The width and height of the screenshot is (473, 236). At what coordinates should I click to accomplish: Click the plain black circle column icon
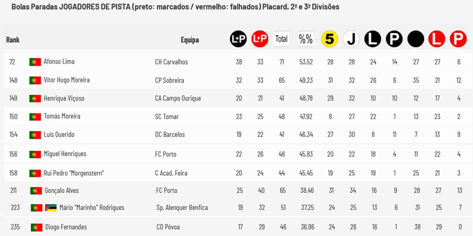click(x=416, y=39)
